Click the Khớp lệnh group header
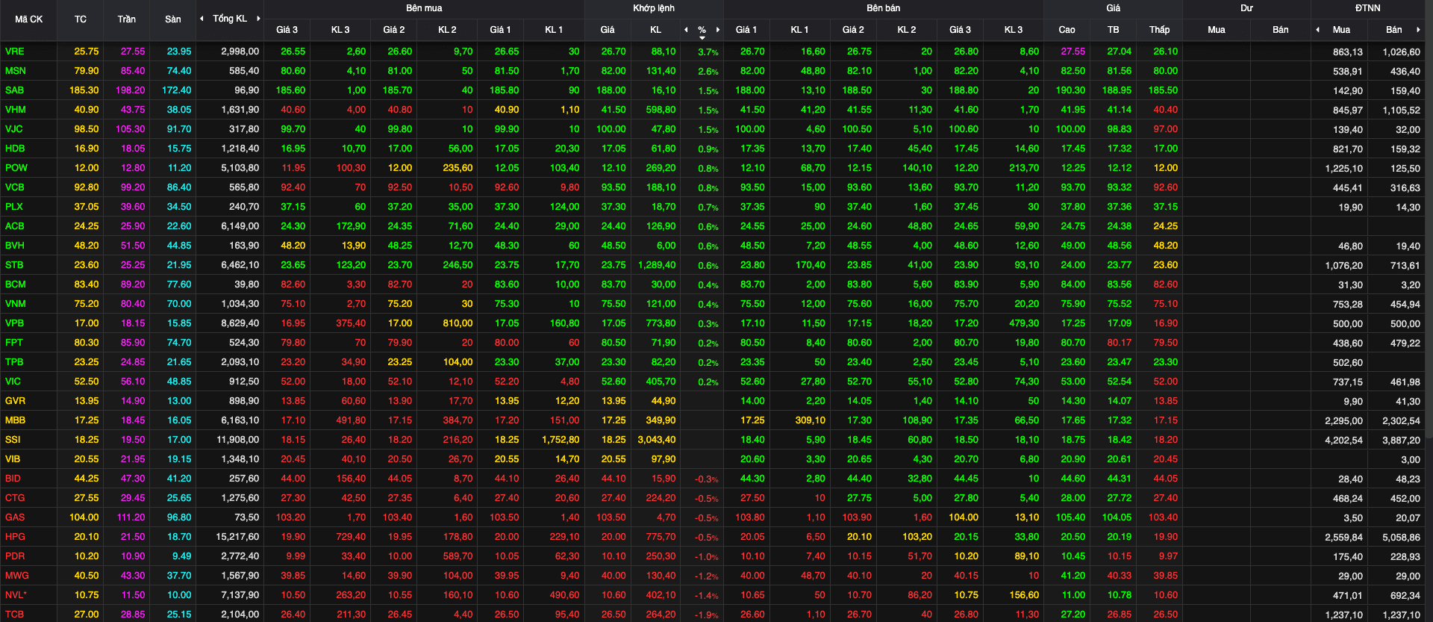Screen dimensions: 1433x622 click(654, 8)
